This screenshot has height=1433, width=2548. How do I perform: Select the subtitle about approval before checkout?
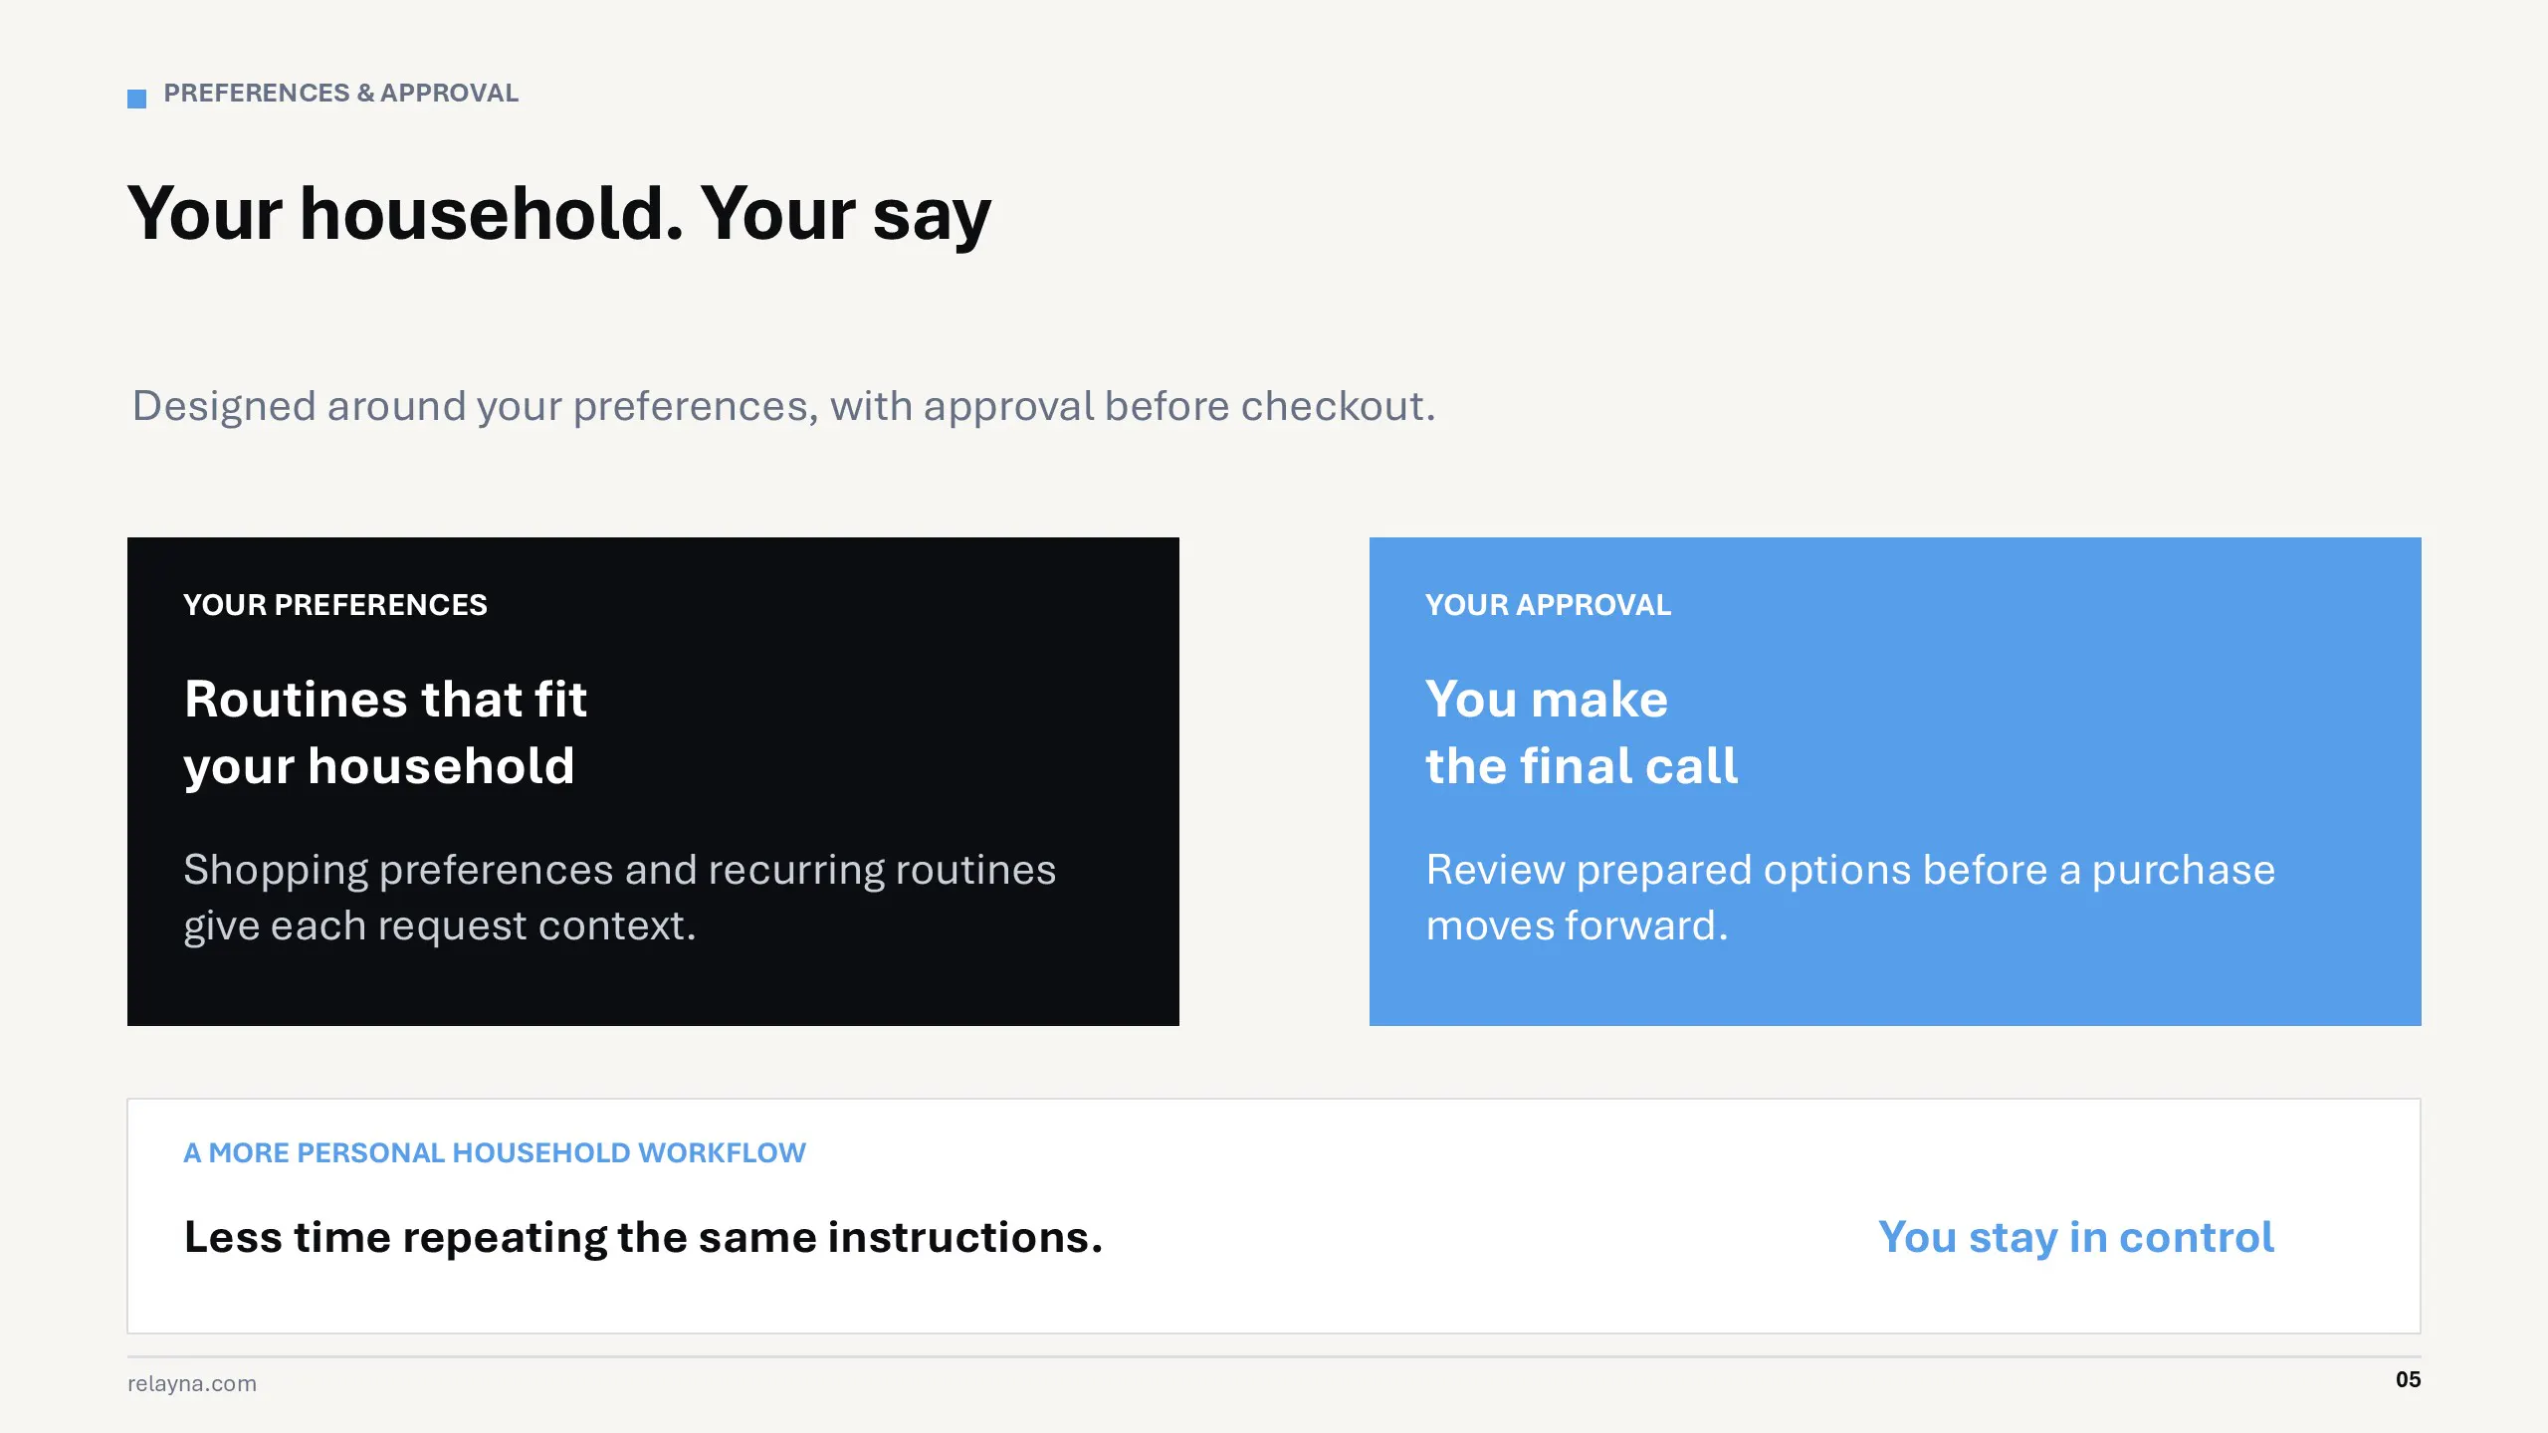[783, 406]
